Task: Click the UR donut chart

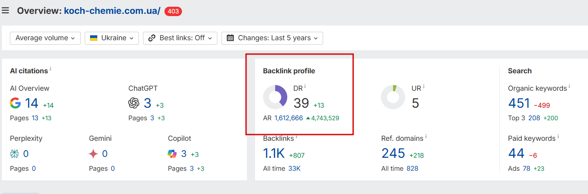Action: point(393,97)
